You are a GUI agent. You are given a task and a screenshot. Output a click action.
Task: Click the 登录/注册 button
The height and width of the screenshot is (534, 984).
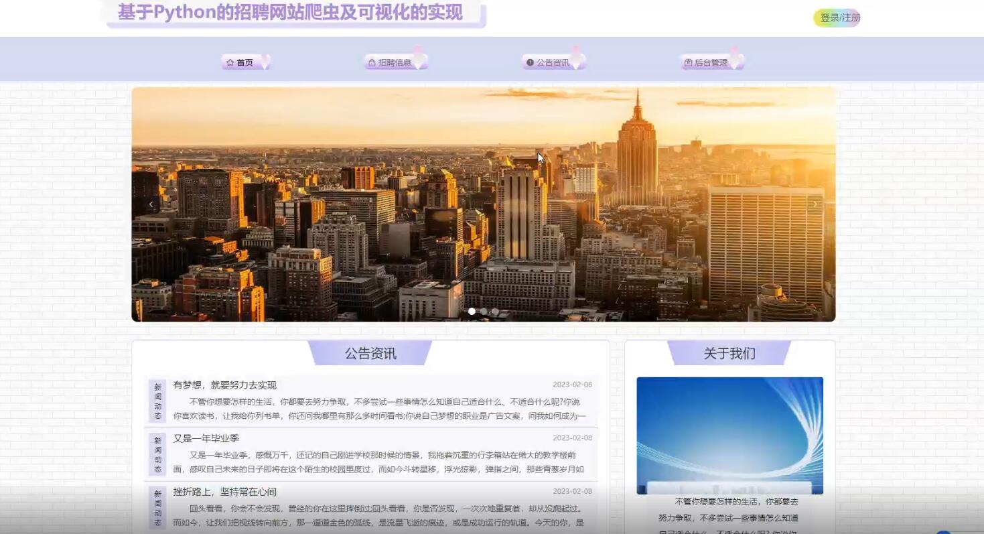click(836, 19)
